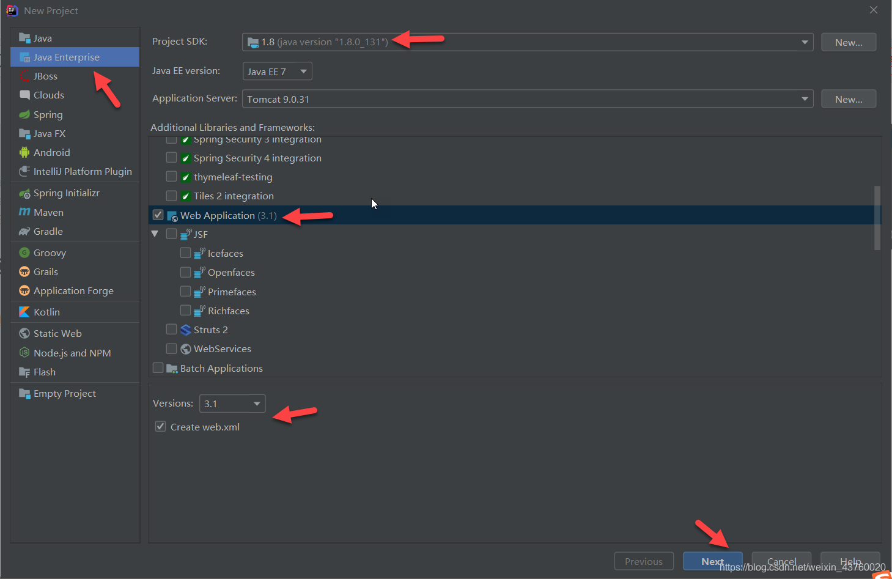Click the Help button

click(x=850, y=561)
